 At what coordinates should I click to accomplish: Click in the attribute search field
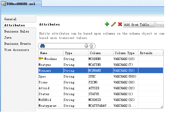click(64, 46)
